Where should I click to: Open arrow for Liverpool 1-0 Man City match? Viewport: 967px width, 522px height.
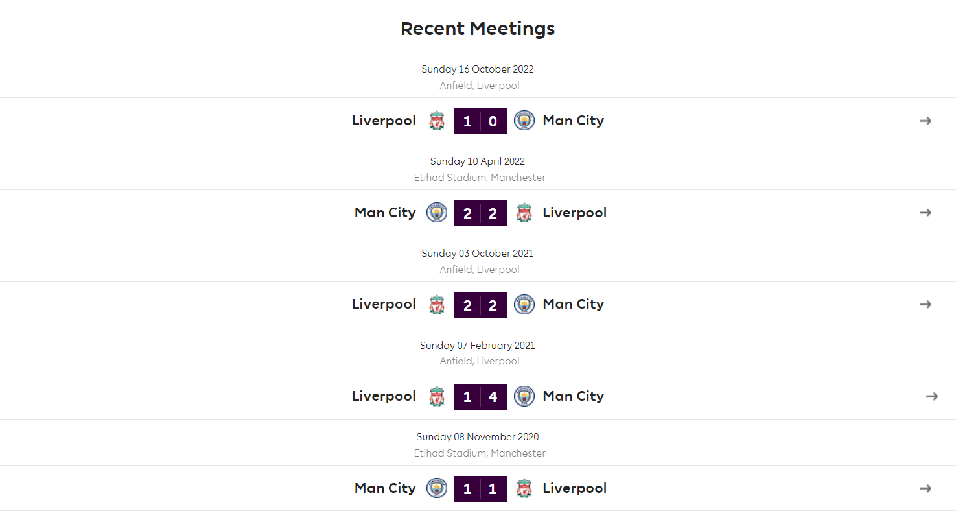[926, 121]
